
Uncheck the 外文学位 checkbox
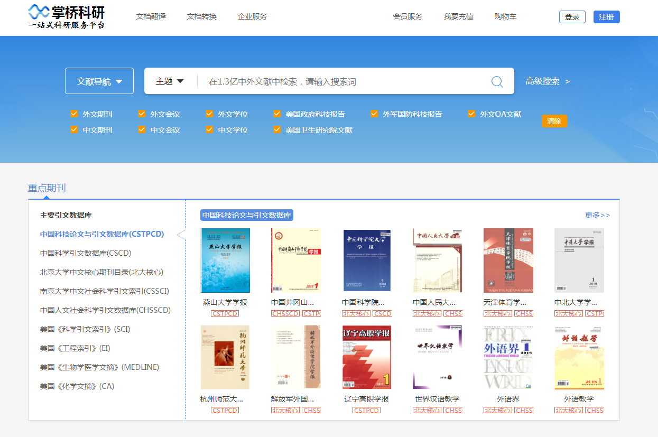tap(209, 114)
